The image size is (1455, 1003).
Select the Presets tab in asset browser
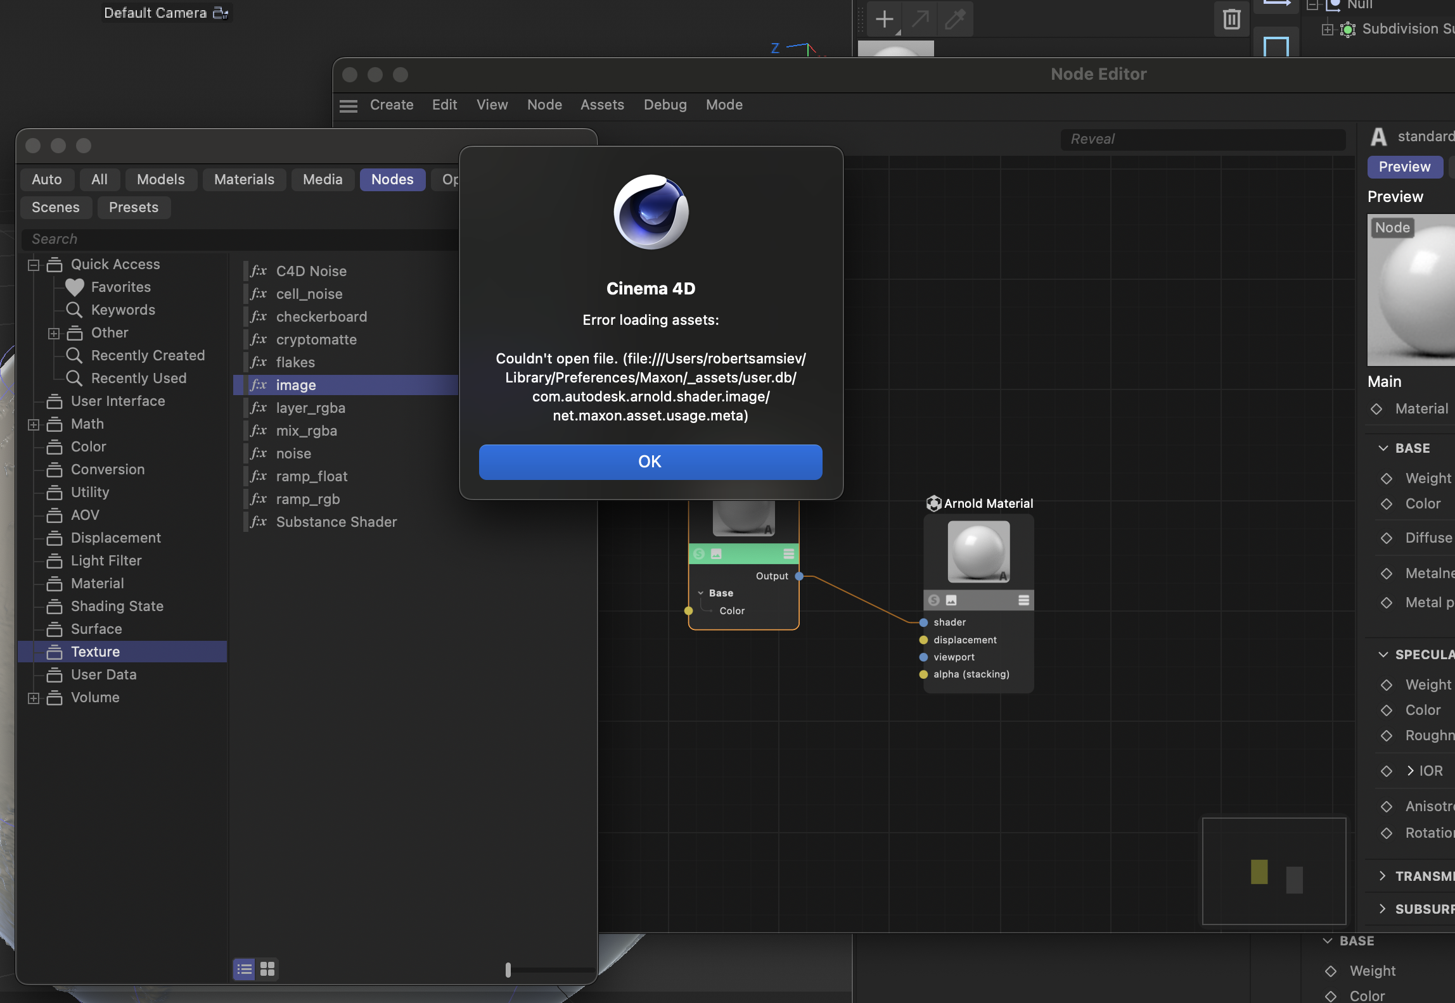pyautogui.click(x=134, y=208)
